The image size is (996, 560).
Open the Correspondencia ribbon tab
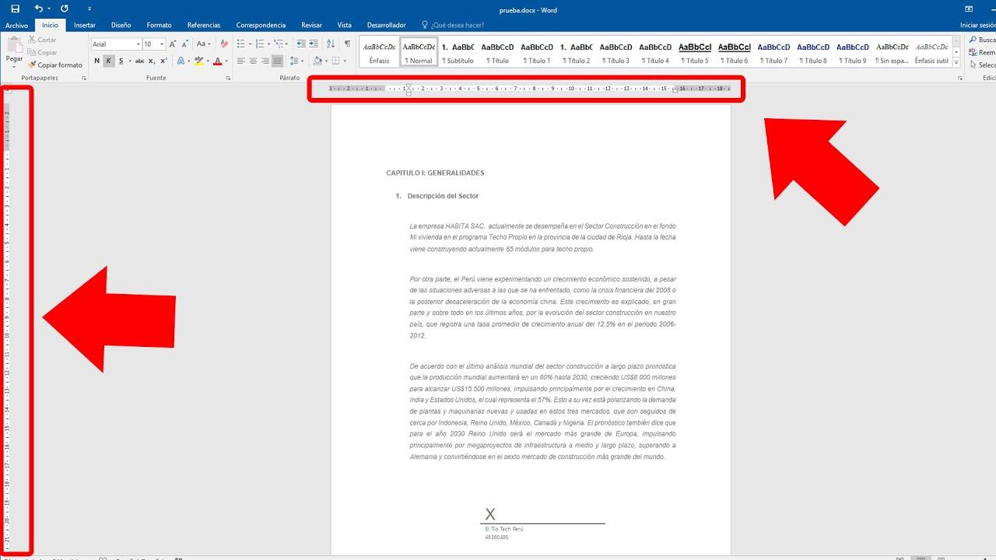point(261,24)
